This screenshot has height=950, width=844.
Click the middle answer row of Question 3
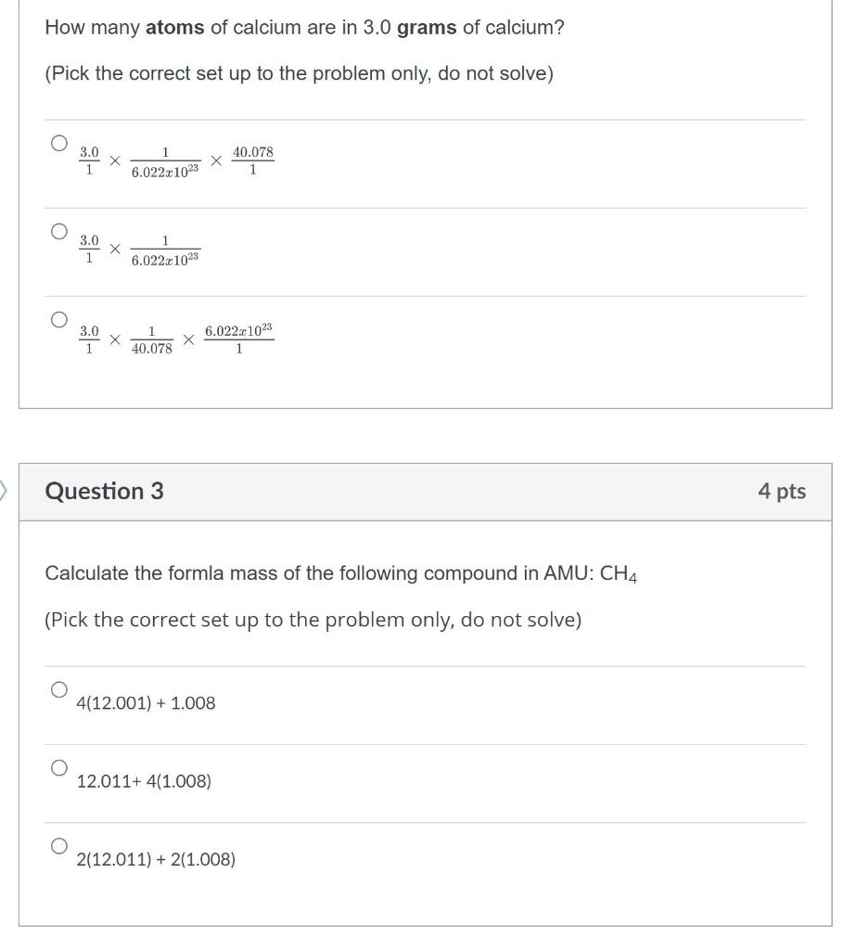371,780
